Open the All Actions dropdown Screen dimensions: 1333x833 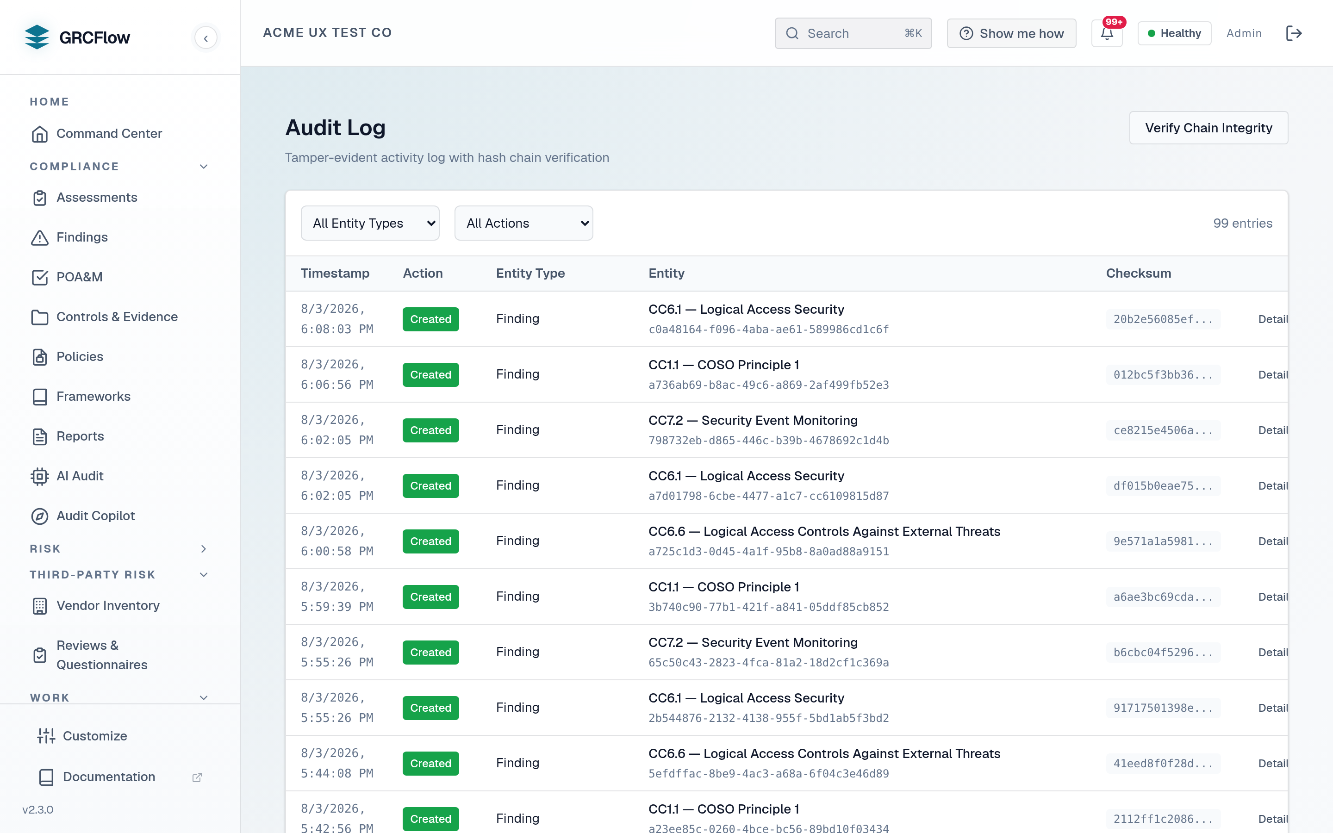(524, 223)
